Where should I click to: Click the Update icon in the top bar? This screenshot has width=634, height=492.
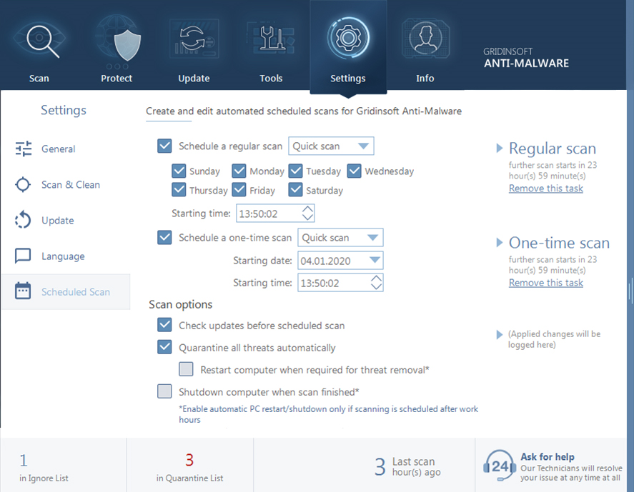pyautogui.click(x=194, y=39)
